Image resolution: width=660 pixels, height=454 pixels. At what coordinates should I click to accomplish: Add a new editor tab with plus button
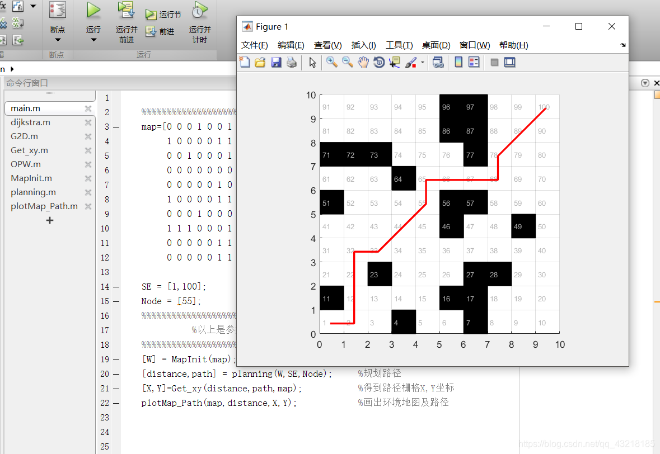point(50,220)
